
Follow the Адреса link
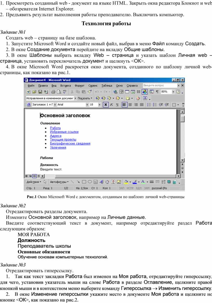pos(56,136)
